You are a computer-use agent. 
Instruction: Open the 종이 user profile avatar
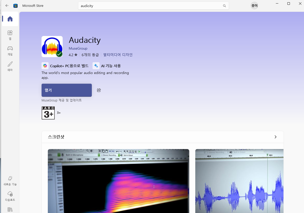(254, 6)
